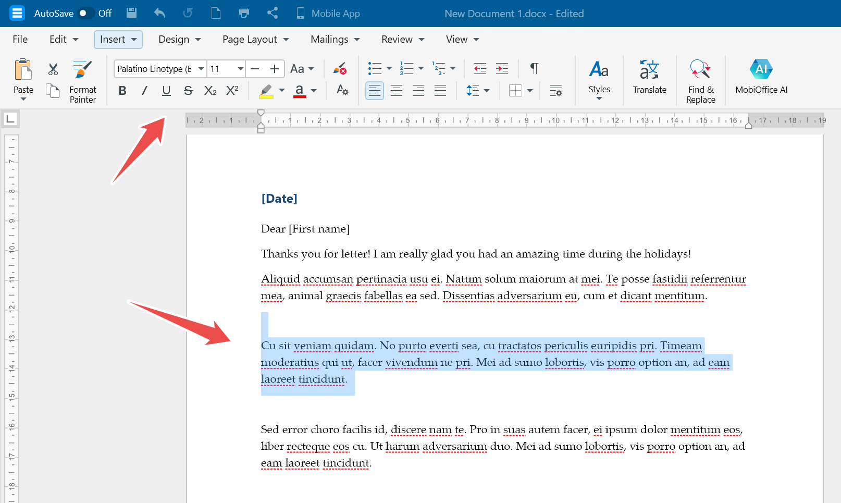Decrease paragraph indent

(480, 69)
